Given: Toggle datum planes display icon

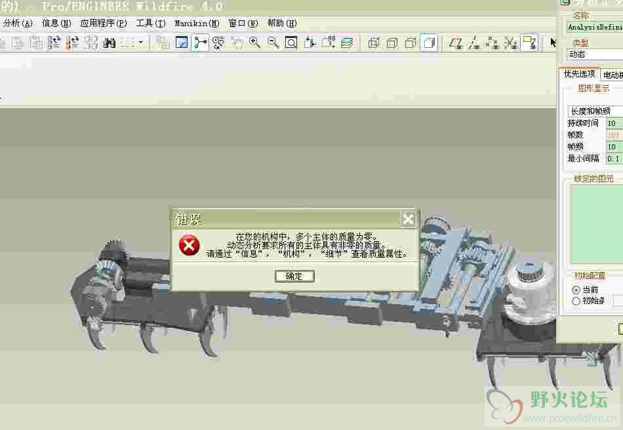Looking at the screenshot, I should [x=456, y=43].
